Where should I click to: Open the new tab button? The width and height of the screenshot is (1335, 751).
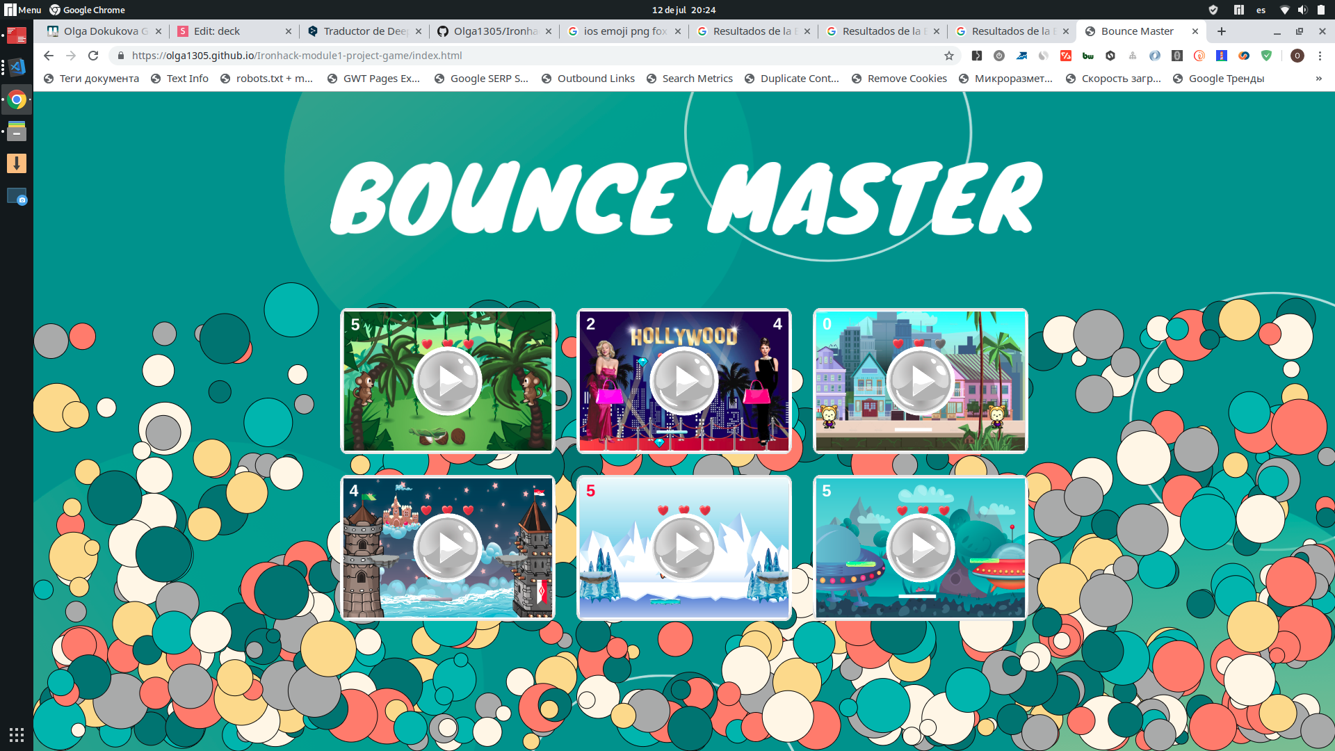[1222, 31]
